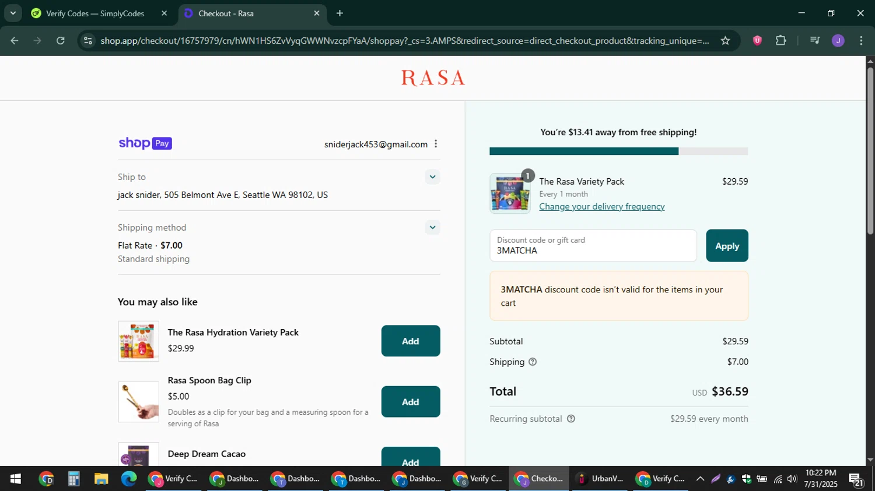Viewport: 875px width, 491px height.
Task: Apply the 3MATCHA discount code
Action: pyautogui.click(x=727, y=246)
